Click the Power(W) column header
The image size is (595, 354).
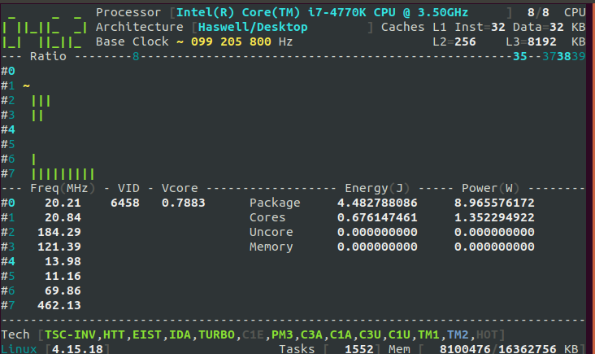point(491,189)
